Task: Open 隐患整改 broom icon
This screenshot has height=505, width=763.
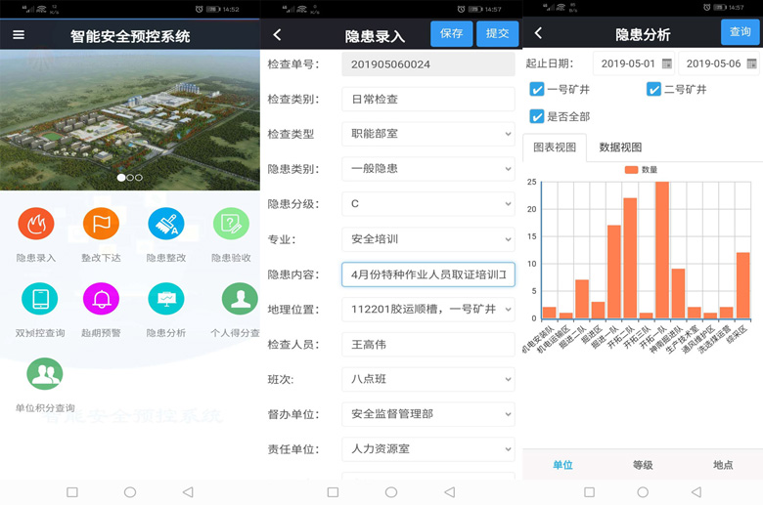Action: (166, 225)
